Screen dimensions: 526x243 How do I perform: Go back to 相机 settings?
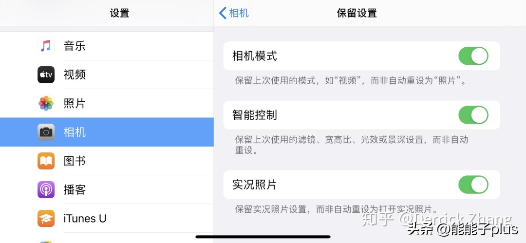tap(234, 13)
